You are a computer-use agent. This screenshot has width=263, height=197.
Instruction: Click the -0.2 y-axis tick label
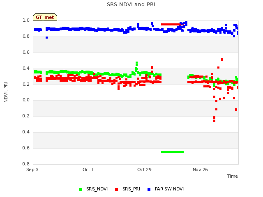25,116
